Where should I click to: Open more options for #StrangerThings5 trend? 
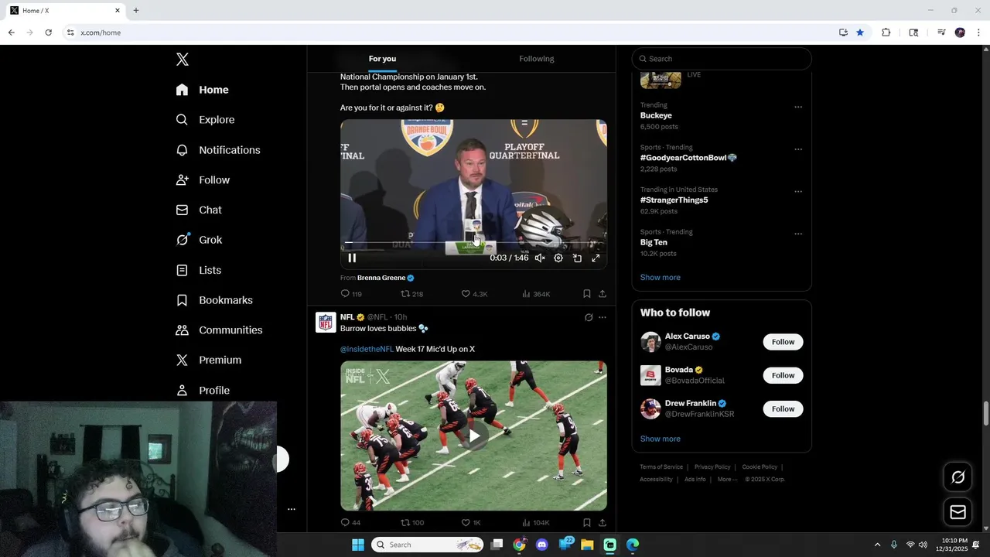(x=798, y=192)
